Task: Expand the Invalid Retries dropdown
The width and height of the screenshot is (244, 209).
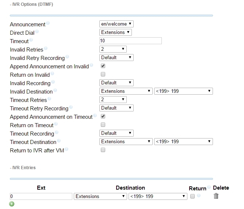Action: (x=113, y=49)
